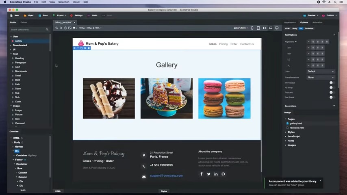Expand the Downloaded component group

coord(11,45)
